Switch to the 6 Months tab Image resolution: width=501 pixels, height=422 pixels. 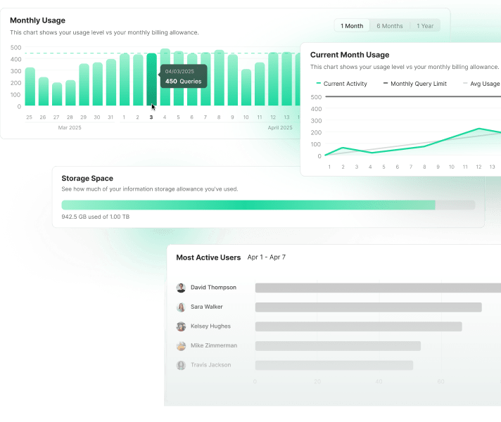point(390,26)
